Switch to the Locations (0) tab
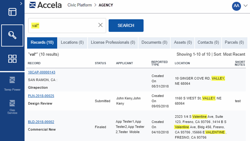The height and width of the screenshot is (141, 250). [x=72, y=43]
